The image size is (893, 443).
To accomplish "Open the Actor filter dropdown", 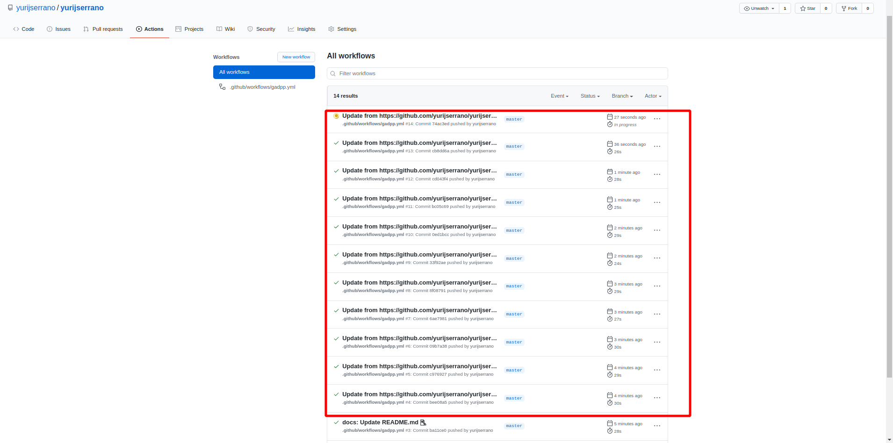I will pyautogui.click(x=653, y=96).
